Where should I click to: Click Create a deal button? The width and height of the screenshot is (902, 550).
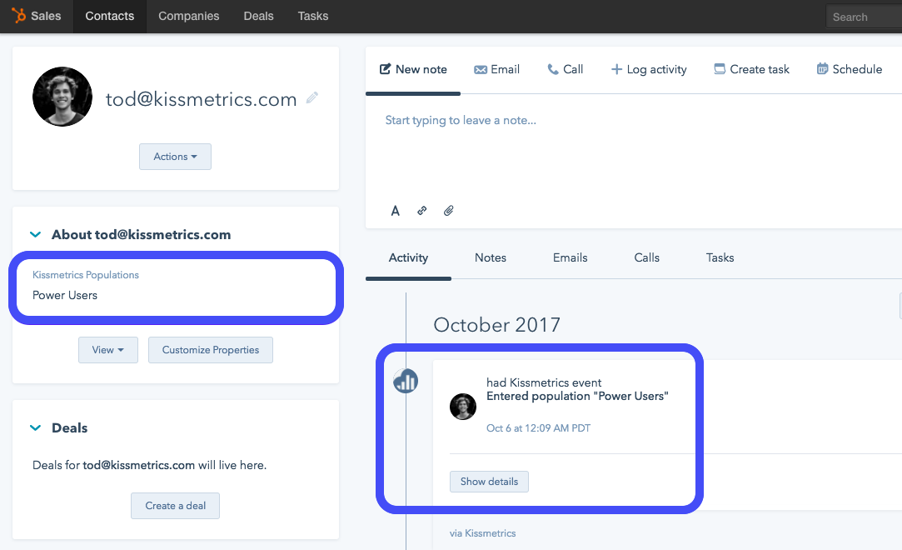(175, 506)
